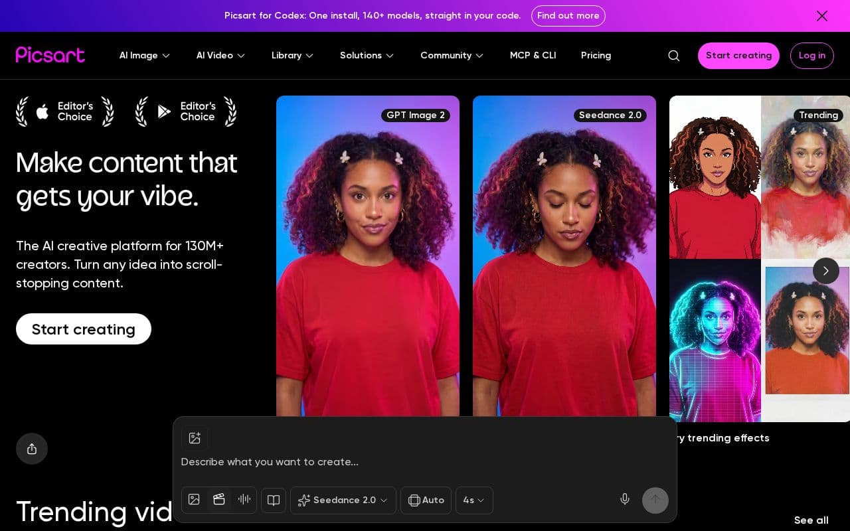
Task: Open the prompt library book icon
Action: pos(274,500)
